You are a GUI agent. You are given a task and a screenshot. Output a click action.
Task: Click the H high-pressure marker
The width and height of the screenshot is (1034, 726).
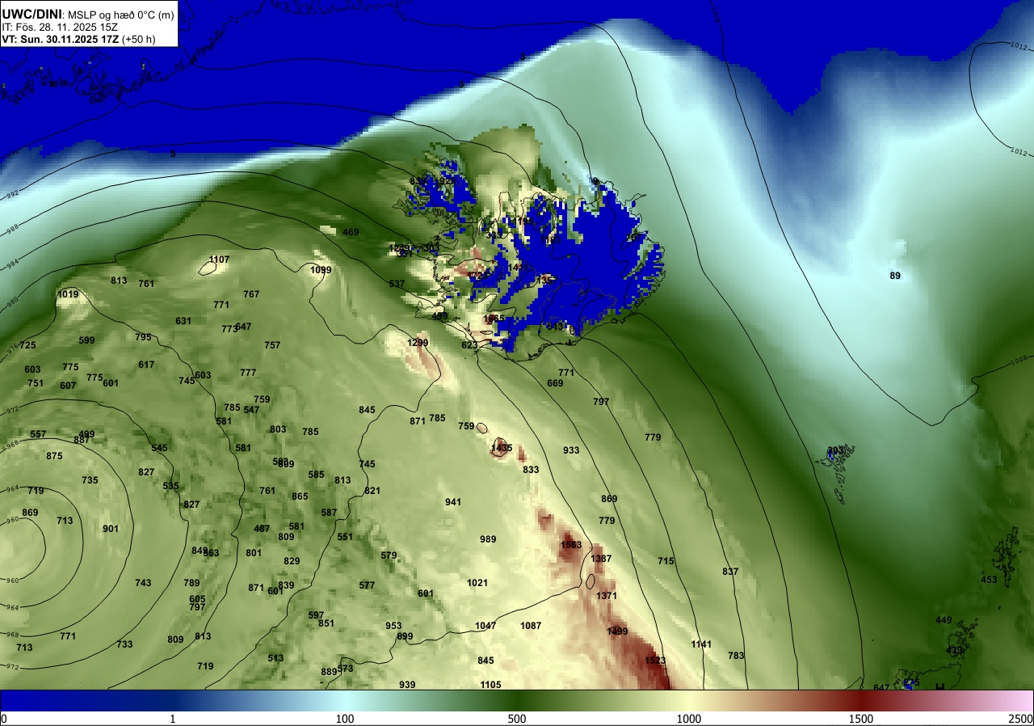tap(939, 687)
